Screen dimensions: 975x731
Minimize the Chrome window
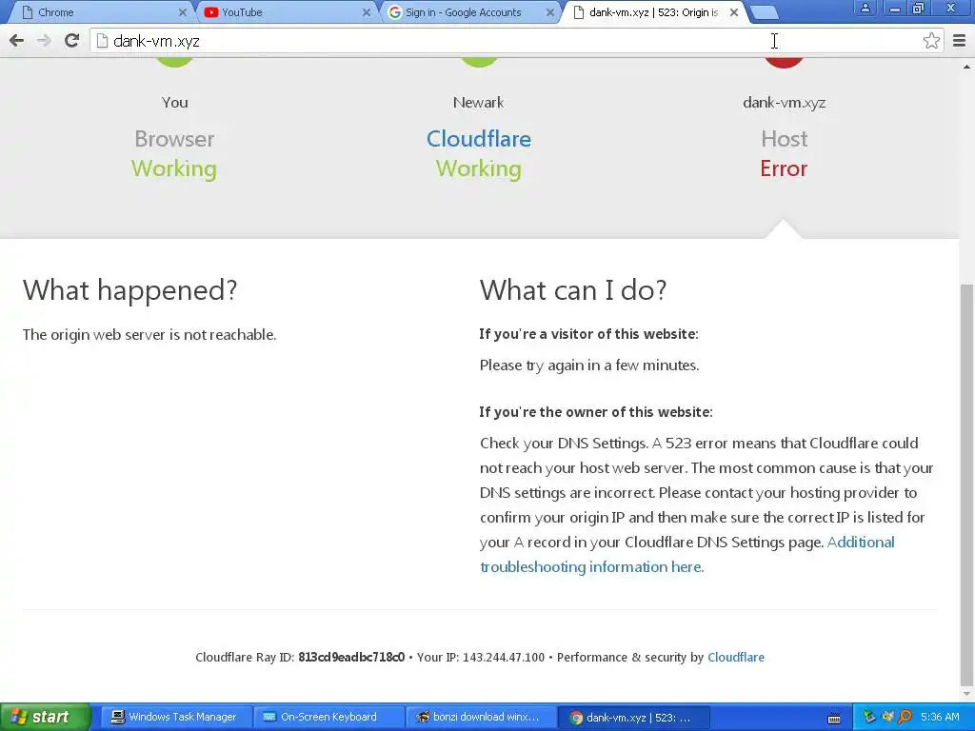pyautogui.click(x=894, y=8)
